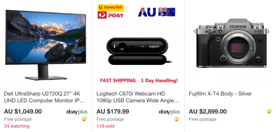Image resolution: width=276 pixels, height=132 pixels.
Task: Click the Dell UltraSharp U2720Q listing title
Action: pos(44,97)
